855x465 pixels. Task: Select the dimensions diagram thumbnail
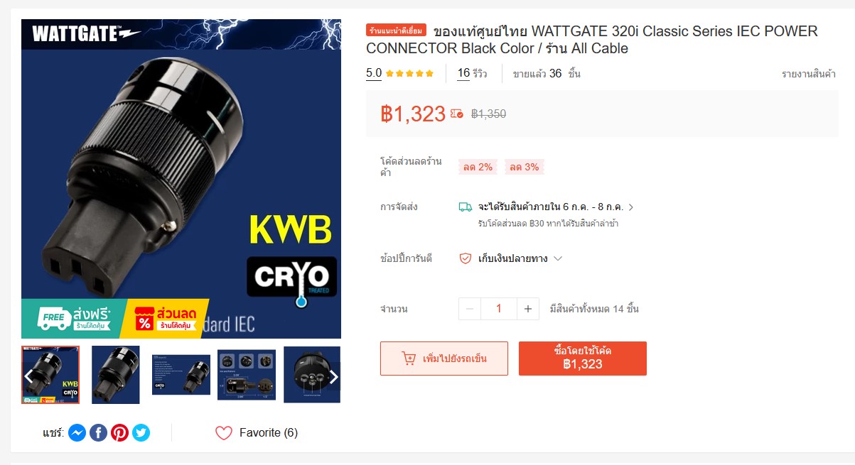tap(247, 375)
